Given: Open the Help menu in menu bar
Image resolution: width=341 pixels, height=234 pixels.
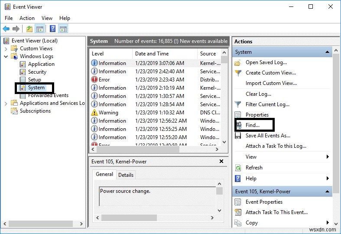Looking at the screenshot, I should pyautogui.click(x=65, y=18).
